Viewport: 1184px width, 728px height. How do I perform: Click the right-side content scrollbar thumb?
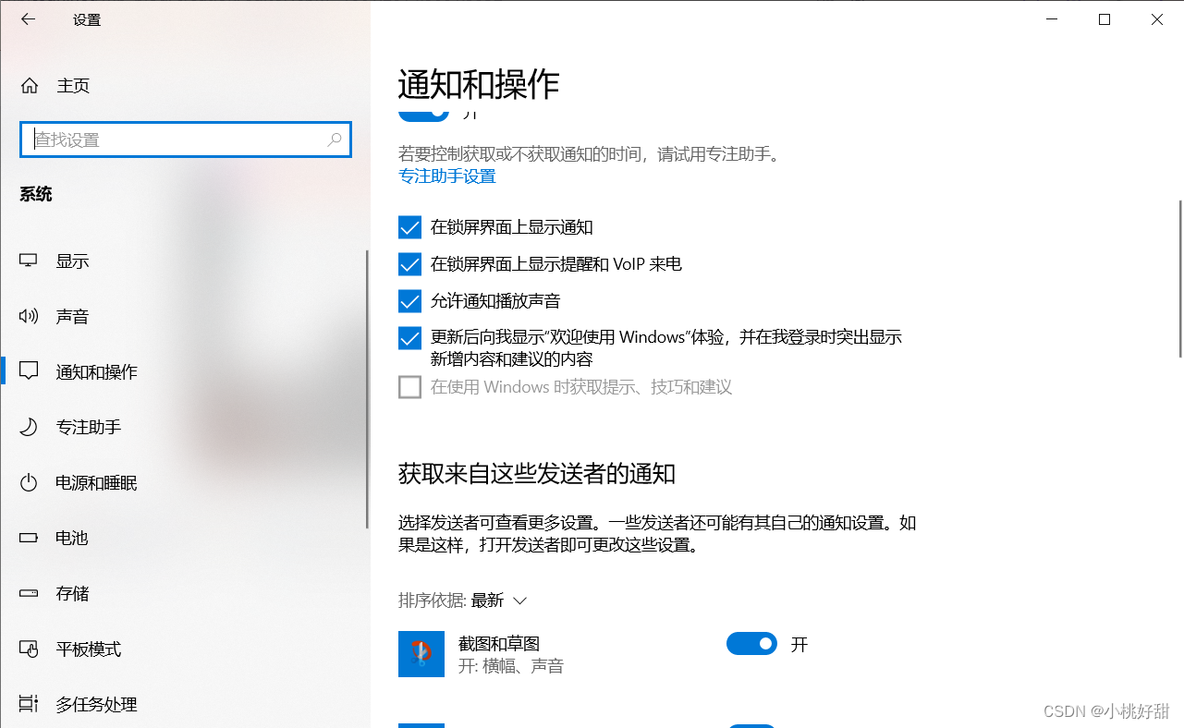point(1180,278)
